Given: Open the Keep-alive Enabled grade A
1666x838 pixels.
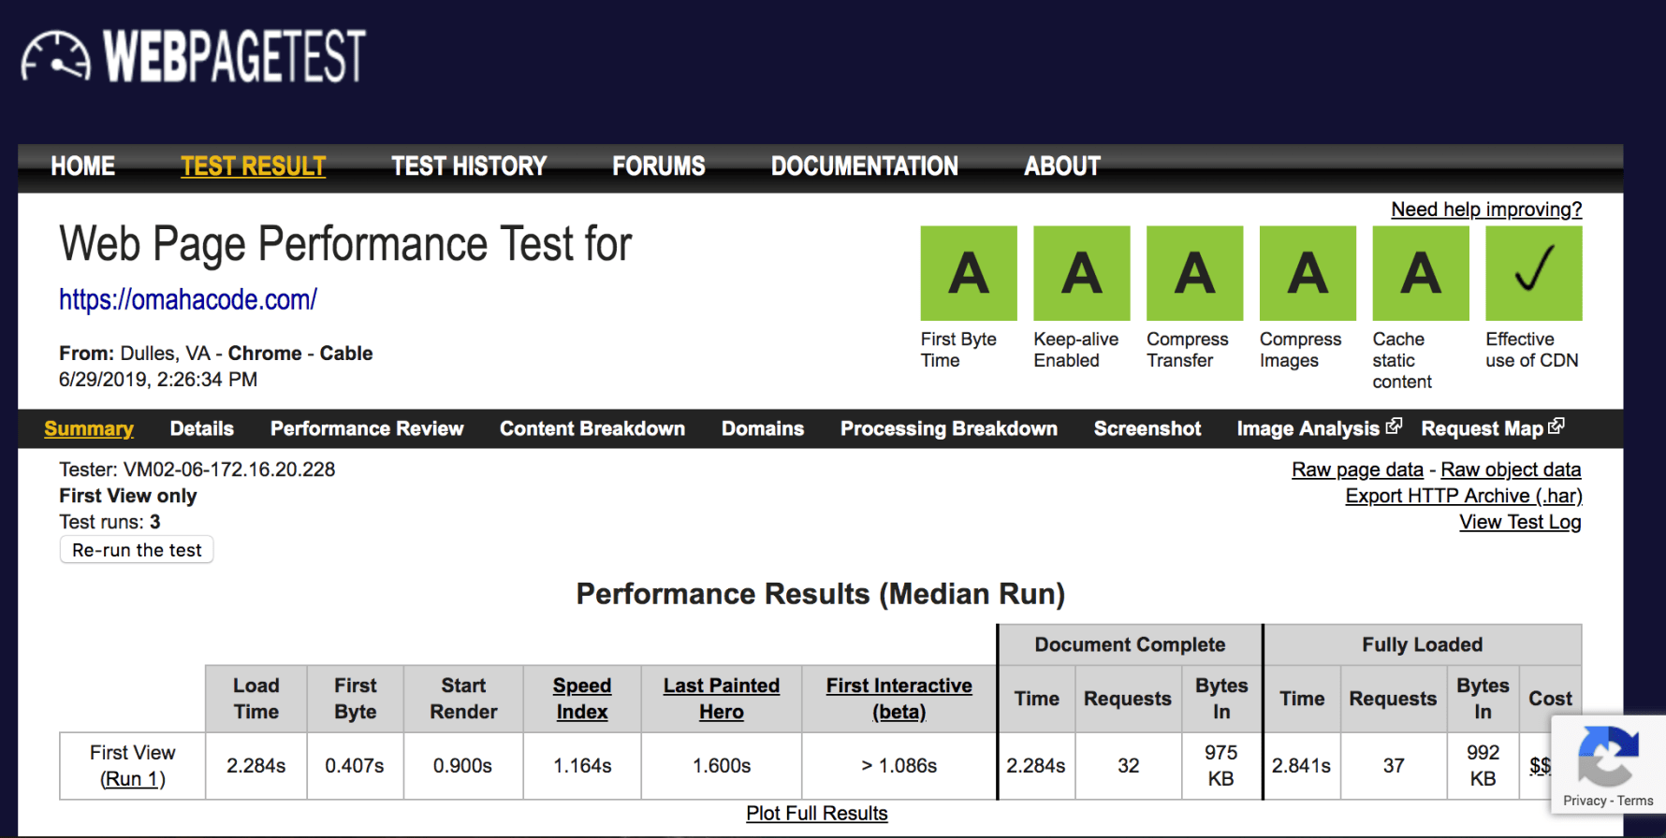Looking at the screenshot, I should tap(1082, 273).
